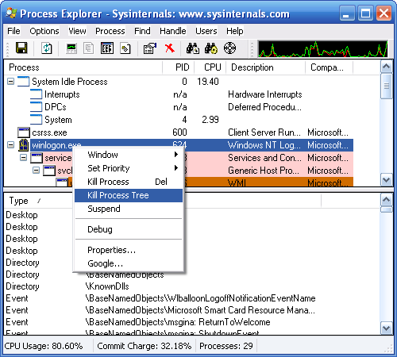Click the Show Process Tree toolbar icon
The image size is (397, 357).
(88, 48)
